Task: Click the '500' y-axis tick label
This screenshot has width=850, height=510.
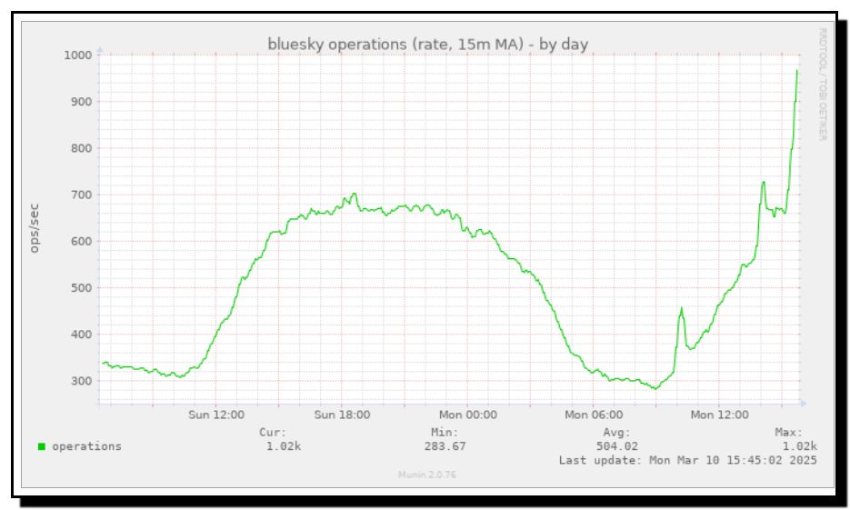Action: (x=81, y=288)
